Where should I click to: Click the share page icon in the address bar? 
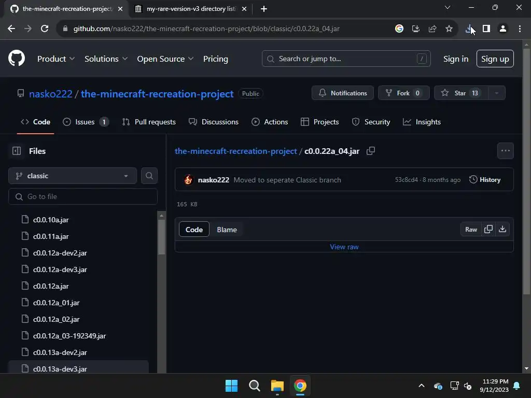432,29
